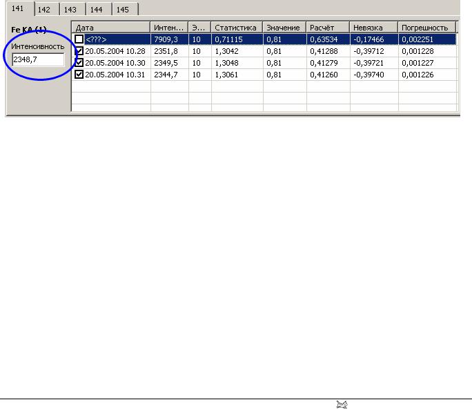472x411 pixels.
Task: Click the Интенсивность input field
Action: point(38,59)
